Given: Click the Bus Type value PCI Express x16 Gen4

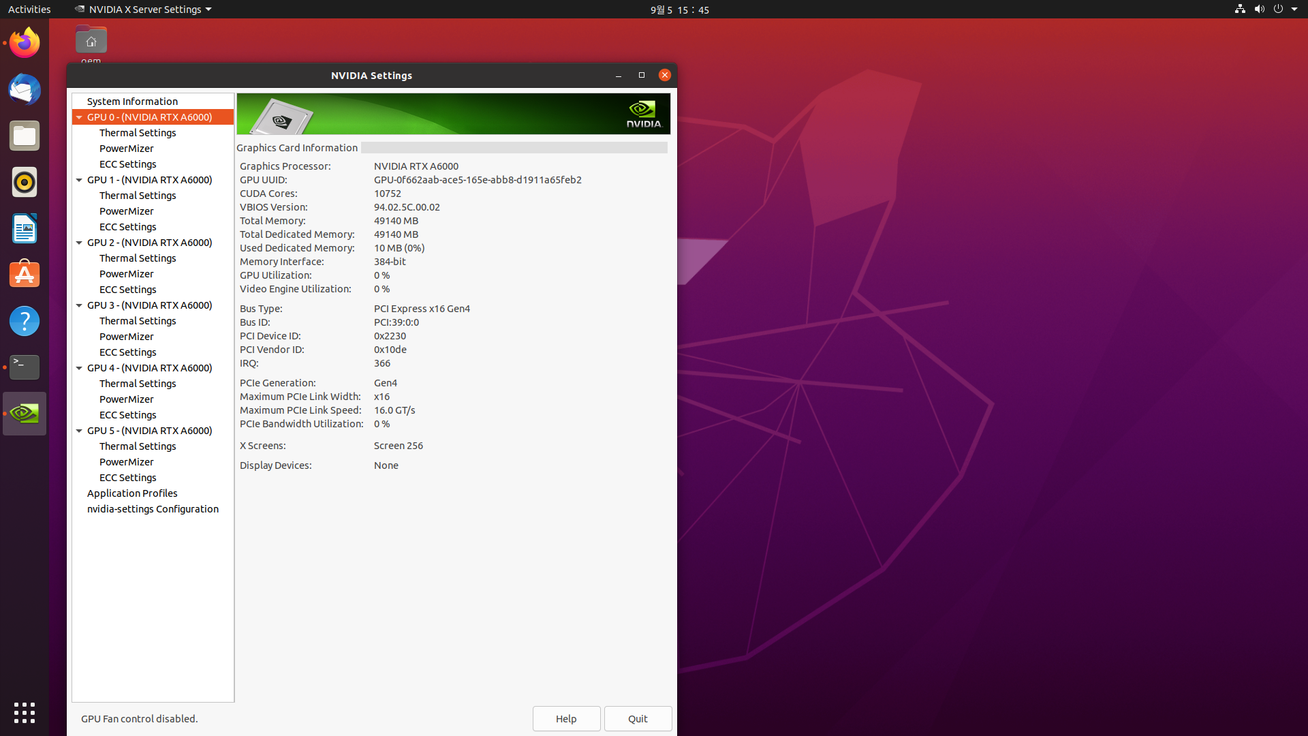Looking at the screenshot, I should click(422, 309).
